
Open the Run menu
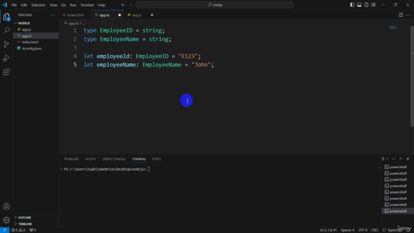click(x=73, y=5)
